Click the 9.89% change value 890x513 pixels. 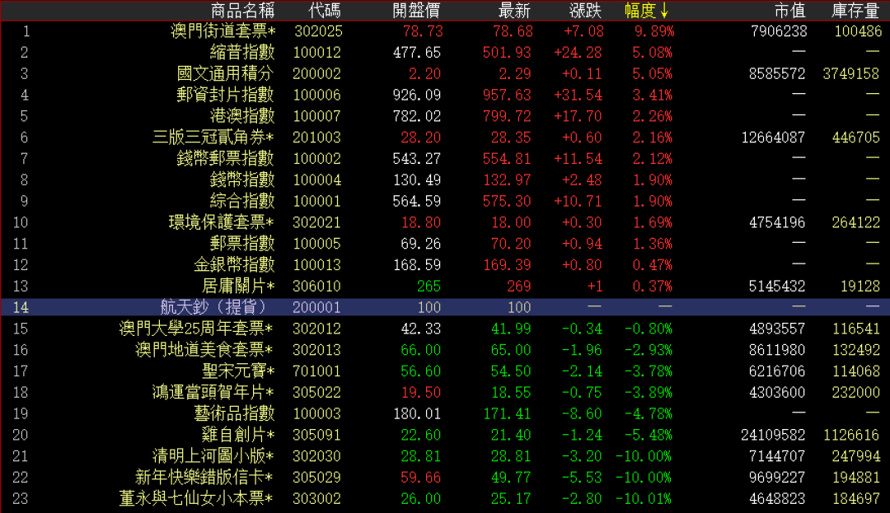pos(653,31)
